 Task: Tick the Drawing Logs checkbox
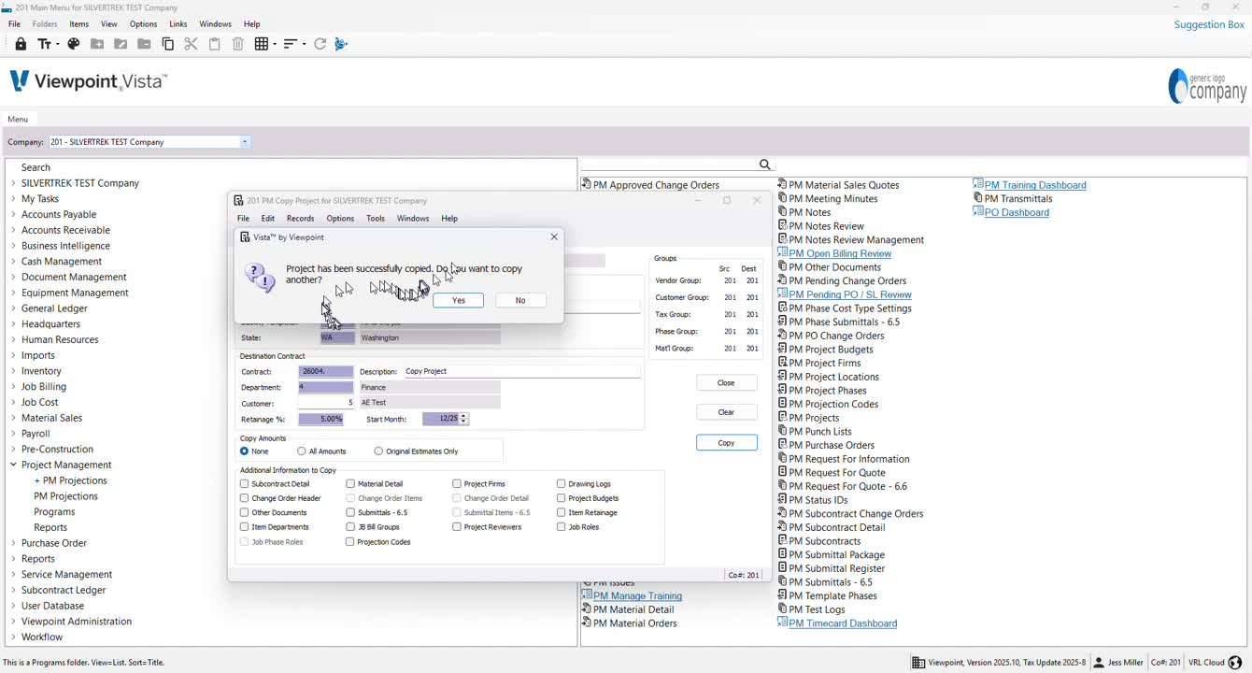pos(562,484)
